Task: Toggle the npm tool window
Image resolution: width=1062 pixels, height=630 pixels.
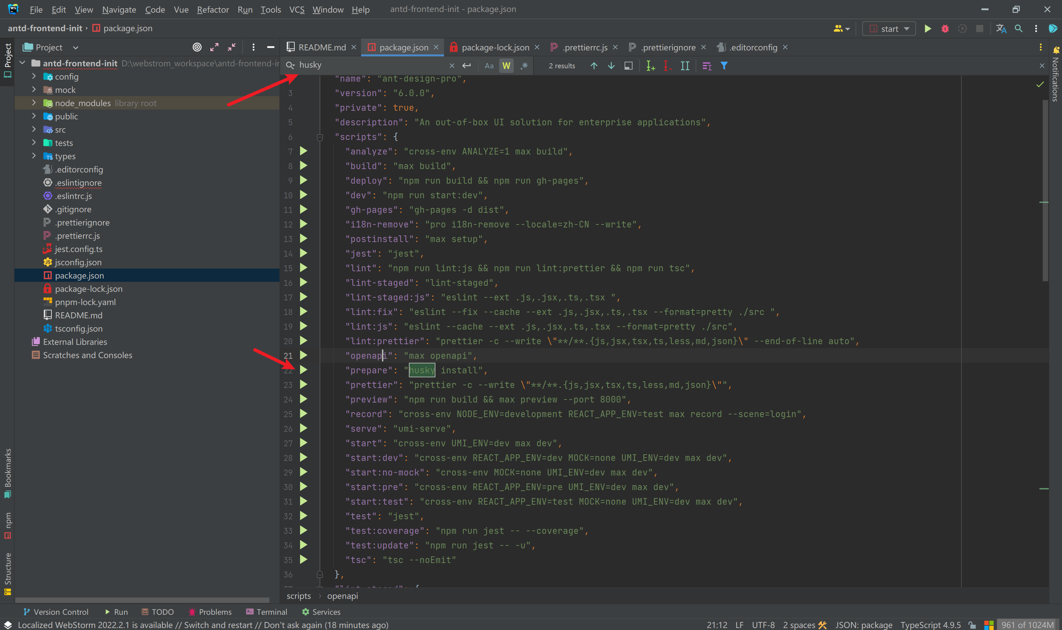Action: tap(8, 526)
